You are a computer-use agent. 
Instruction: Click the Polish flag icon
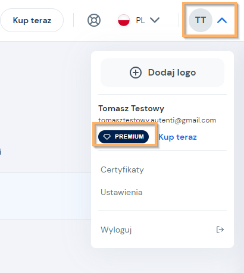[x=124, y=20]
